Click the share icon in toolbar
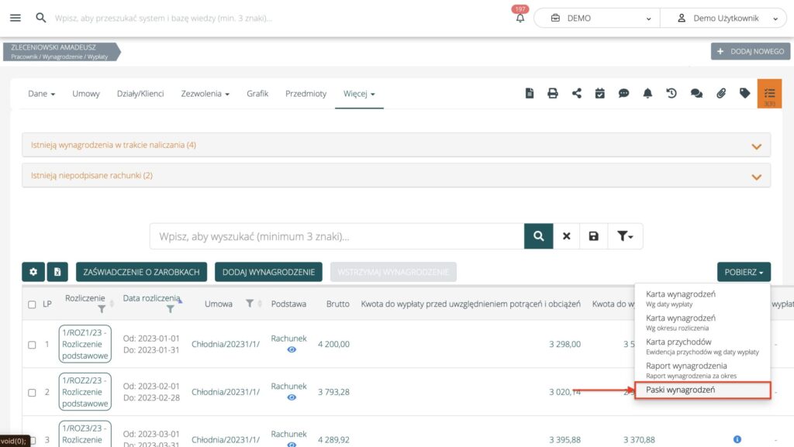The image size is (794, 447). coord(576,94)
